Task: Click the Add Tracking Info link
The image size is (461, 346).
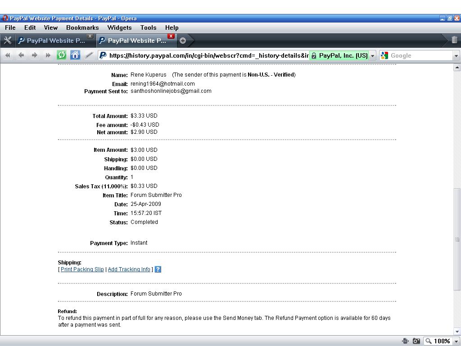Action: pyautogui.click(x=129, y=269)
